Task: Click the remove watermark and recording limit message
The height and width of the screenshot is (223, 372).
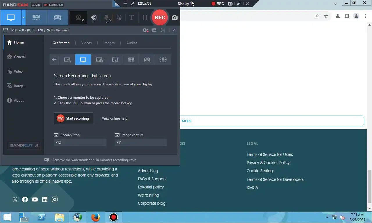Action: click(90, 160)
